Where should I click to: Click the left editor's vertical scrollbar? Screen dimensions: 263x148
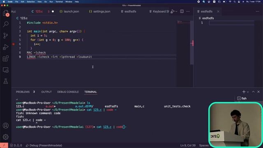[192, 43]
